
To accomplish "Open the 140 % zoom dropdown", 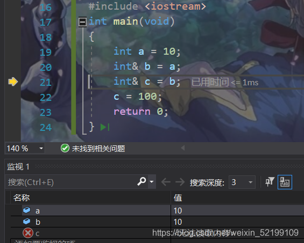I will pos(41,149).
